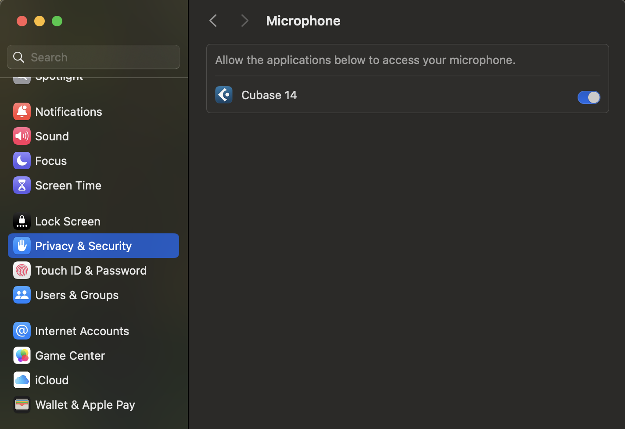
Task: Click the green full-screen window button
Action: click(x=57, y=21)
